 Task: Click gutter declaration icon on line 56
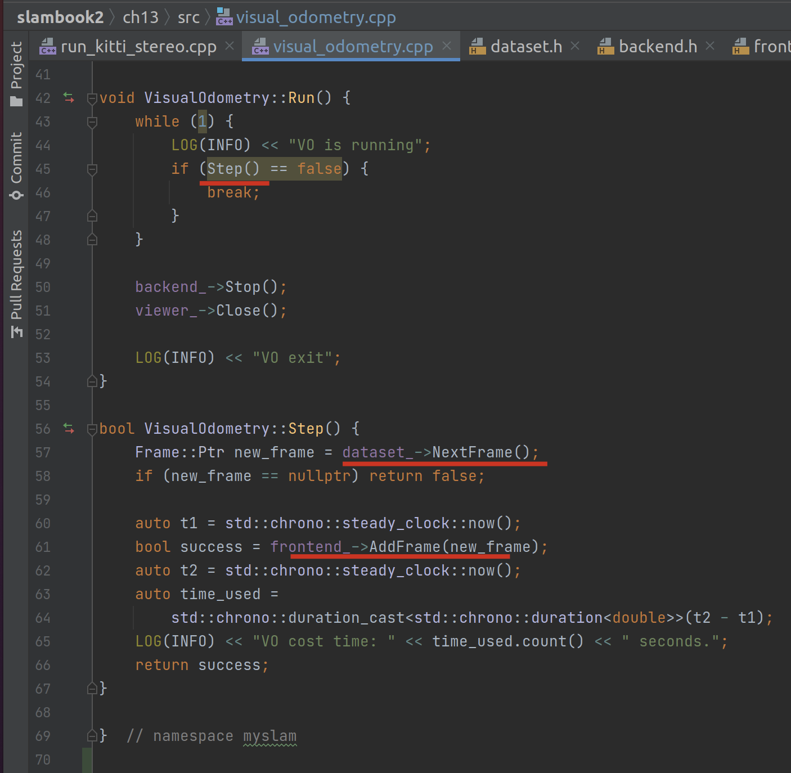69,429
